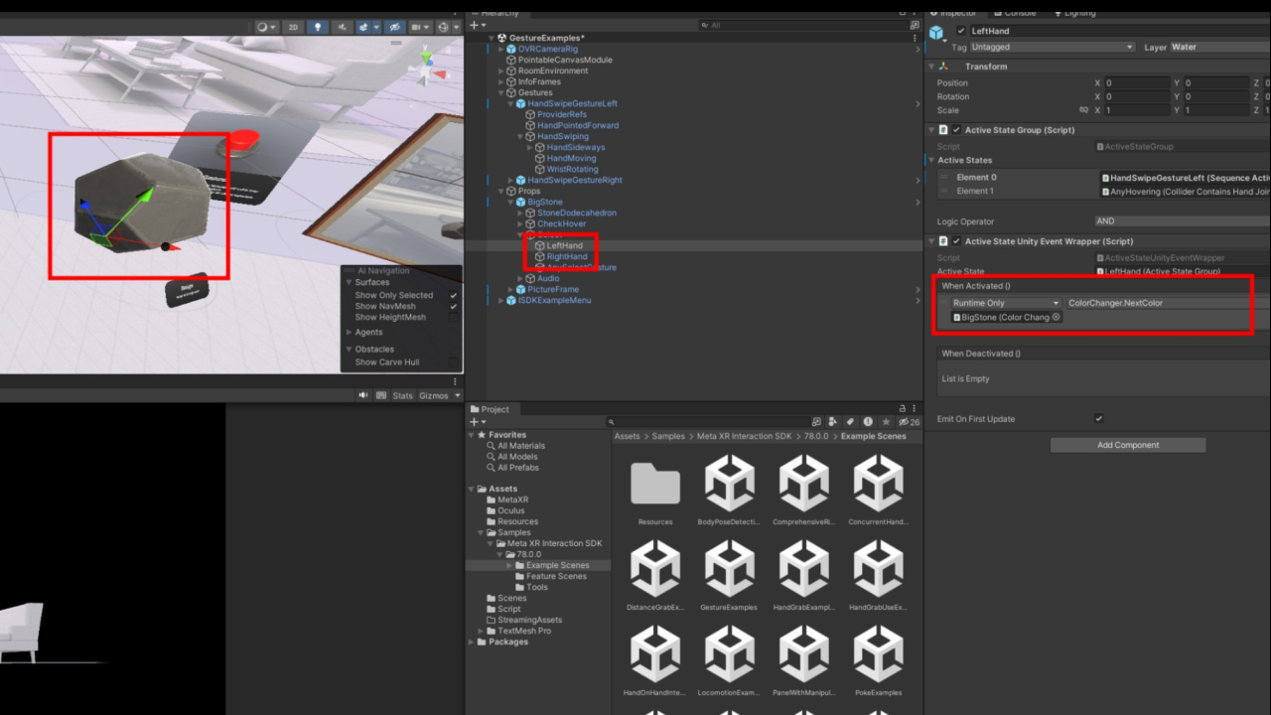
Task: Toggle Emit On First Update checkbox
Action: click(x=1098, y=419)
